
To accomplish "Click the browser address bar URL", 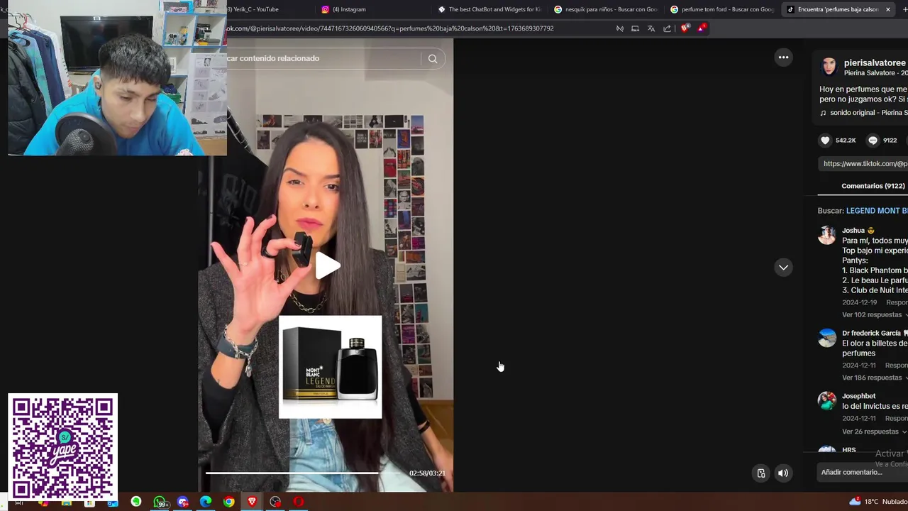I will [390, 28].
